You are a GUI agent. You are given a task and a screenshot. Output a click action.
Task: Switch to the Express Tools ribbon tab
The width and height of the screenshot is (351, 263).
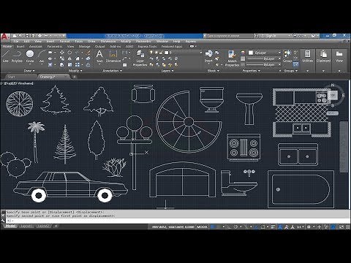147,46
